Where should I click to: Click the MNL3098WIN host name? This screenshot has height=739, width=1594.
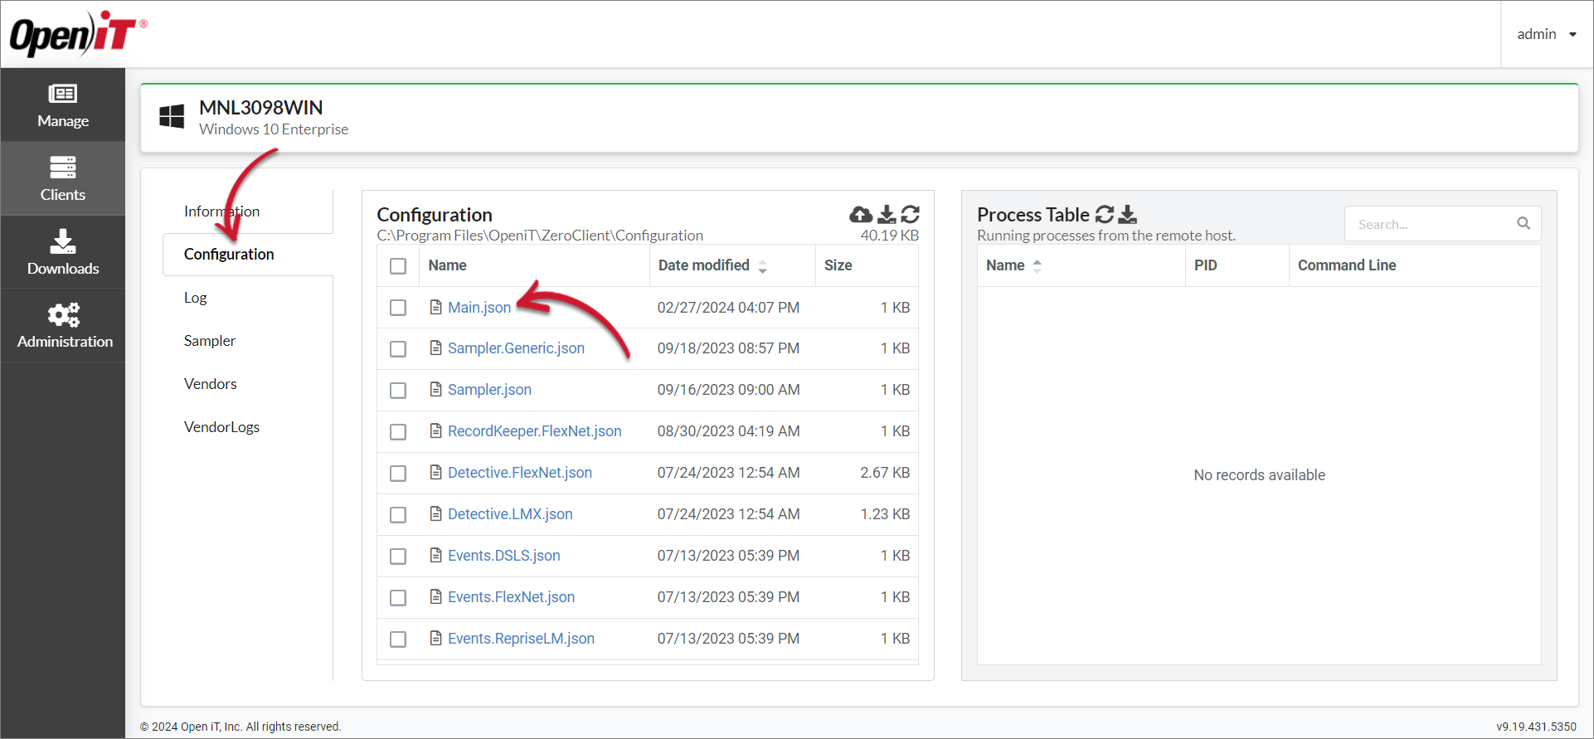tap(261, 108)
